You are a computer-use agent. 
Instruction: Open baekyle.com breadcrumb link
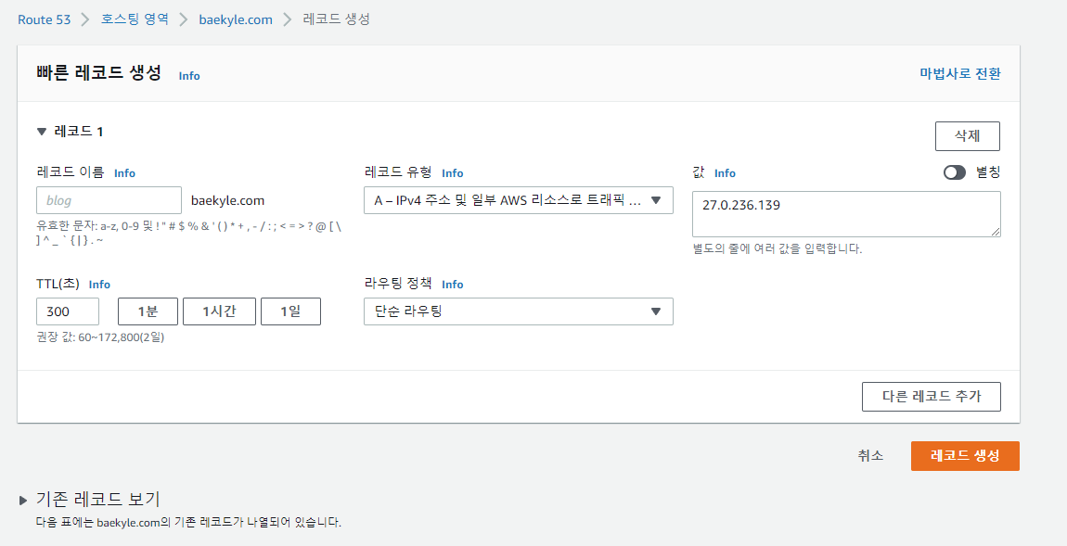(x=236, y=19)
